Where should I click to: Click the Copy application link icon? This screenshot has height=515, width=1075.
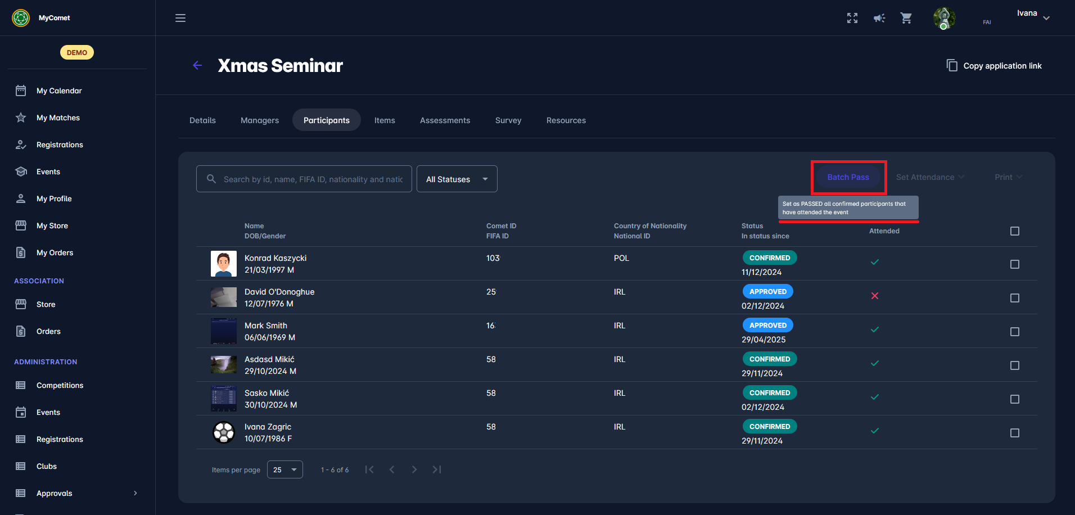[952, 65]
